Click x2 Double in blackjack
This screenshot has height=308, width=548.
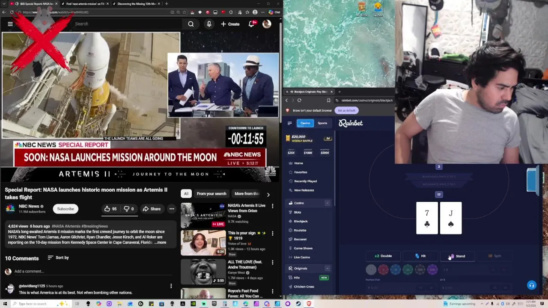tap(384, 256)
